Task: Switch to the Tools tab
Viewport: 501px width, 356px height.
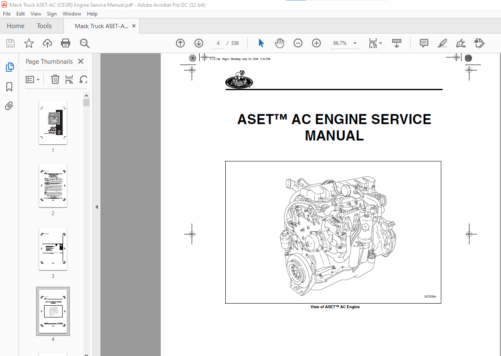Action: tap(44, 26)
